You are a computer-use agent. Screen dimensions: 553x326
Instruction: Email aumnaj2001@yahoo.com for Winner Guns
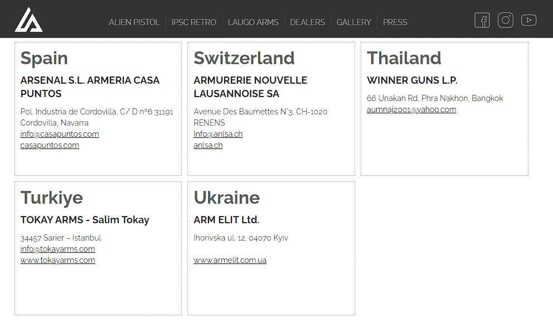coord(411,109)
